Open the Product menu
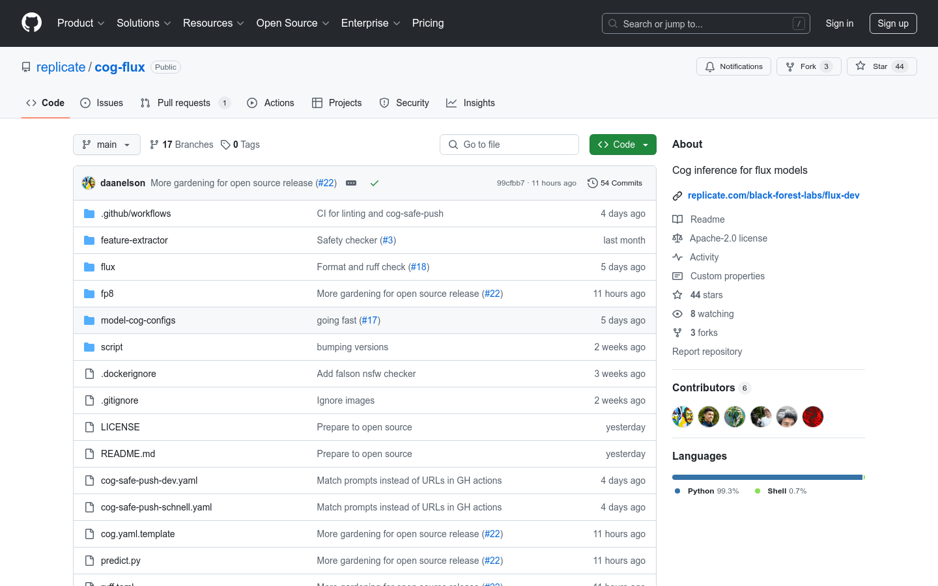 pos(81,23)
